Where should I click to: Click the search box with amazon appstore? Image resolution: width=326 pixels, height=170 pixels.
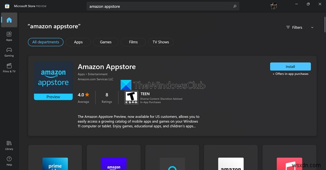click(163, 6)
